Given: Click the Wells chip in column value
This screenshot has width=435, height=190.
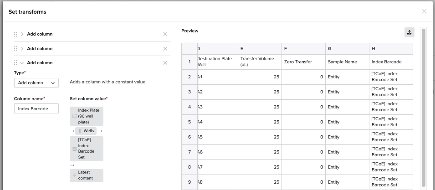Looking at the screenshot, I should pyautogui.click(x=86, y=131).
